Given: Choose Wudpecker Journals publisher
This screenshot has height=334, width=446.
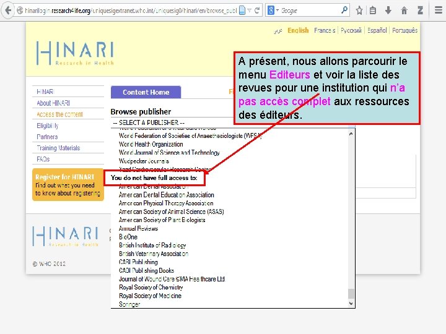Looking at the screenshot, I should tap(144, 161).
